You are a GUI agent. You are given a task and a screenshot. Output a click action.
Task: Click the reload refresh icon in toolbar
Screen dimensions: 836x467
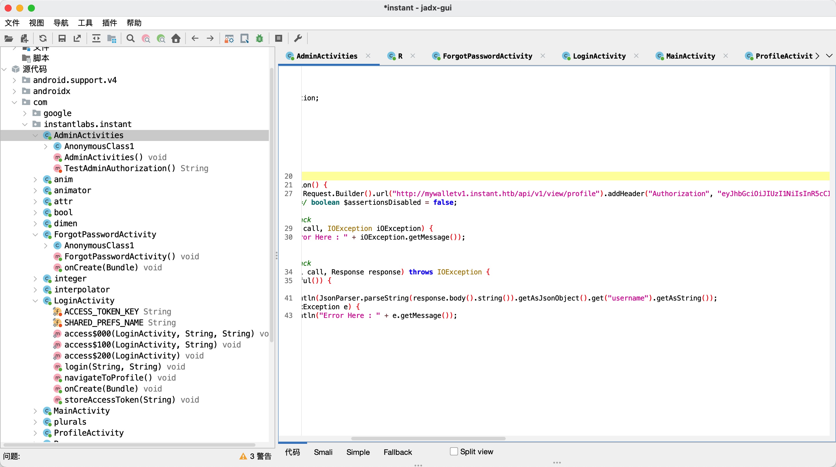click(x=43, y=39)
